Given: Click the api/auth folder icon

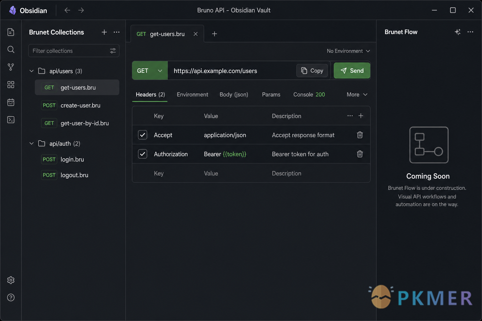Looking at the screenshot, I should pos(41,143).
